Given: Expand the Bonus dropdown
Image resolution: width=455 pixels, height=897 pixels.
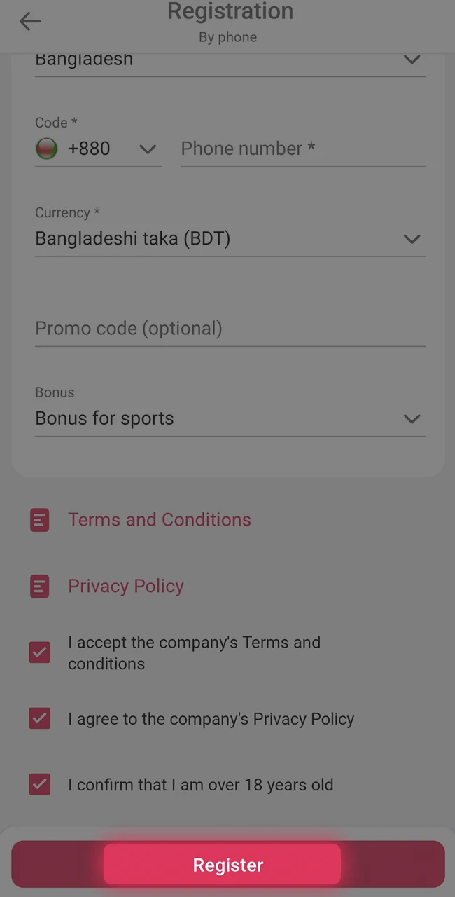Looking at the screenshot, I should click(x=412, y=418).
